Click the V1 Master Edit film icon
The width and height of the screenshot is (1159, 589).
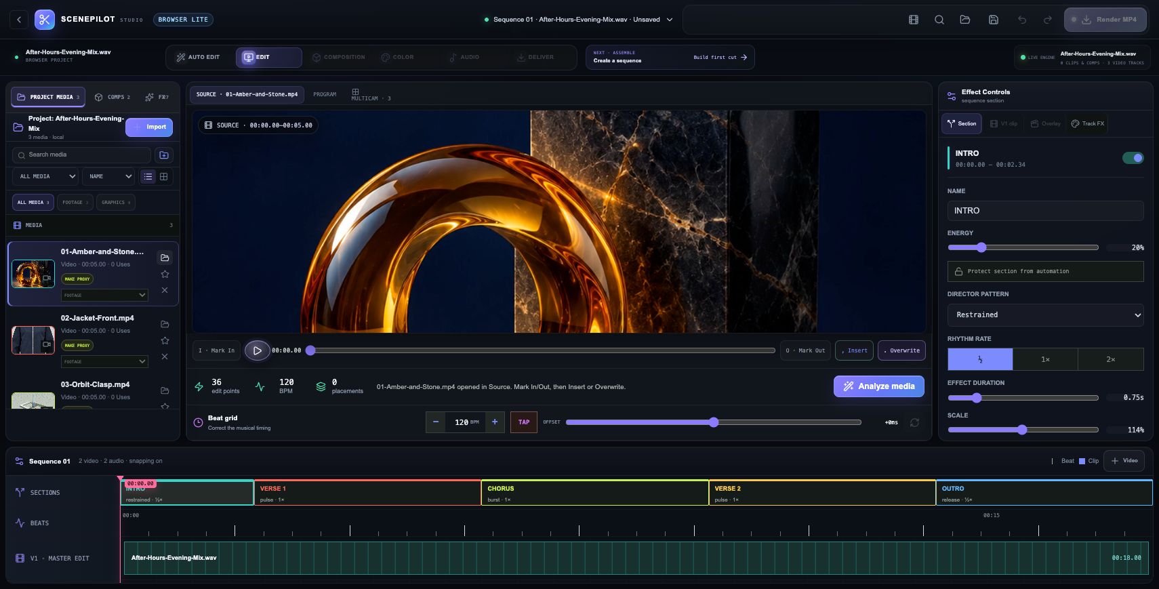pyautogui.click(x=20, y=558)
